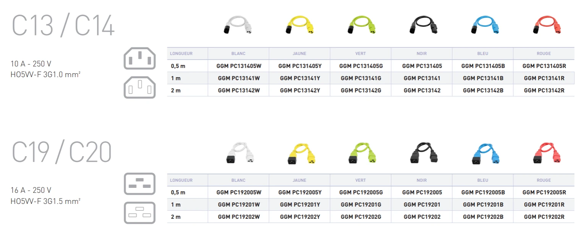Click the large C19 / C20 heading

[x=62, y=152]
